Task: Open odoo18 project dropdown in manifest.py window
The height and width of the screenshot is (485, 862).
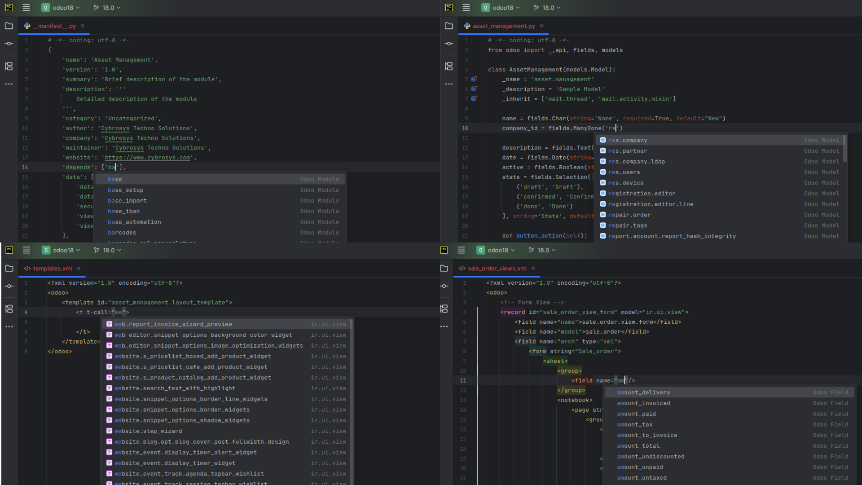Action: click(x=61, y=8)
